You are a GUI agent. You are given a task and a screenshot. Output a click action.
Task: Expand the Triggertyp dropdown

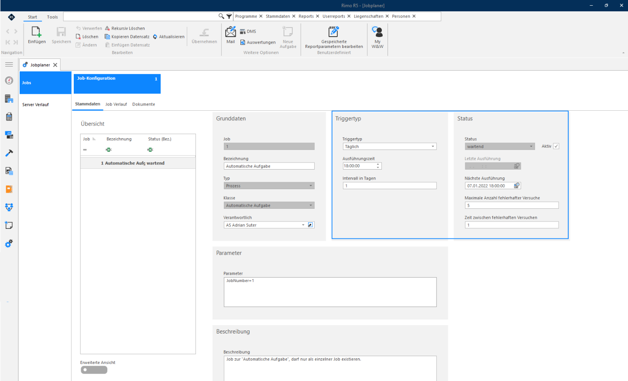[433, 146]
